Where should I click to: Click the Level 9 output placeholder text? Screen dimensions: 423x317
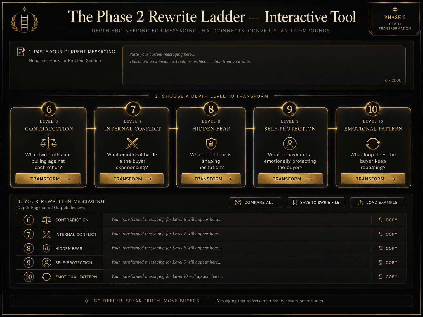(166, 262)
